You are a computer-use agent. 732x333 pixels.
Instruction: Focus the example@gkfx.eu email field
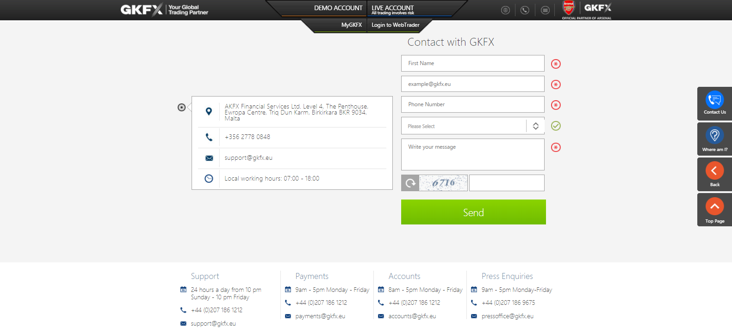tap(472, 84)
